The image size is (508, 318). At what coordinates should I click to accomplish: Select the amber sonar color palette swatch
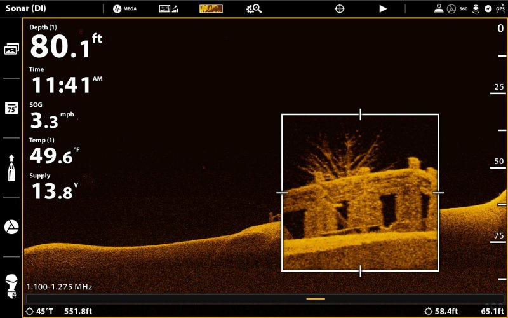point(211,9)
